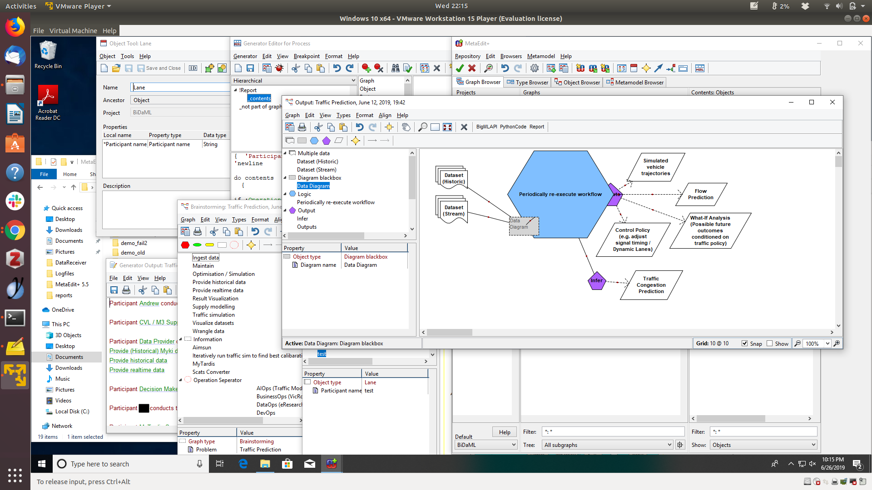Click the PythonCode generator button

pyautogui.click(x=513, y=127)
